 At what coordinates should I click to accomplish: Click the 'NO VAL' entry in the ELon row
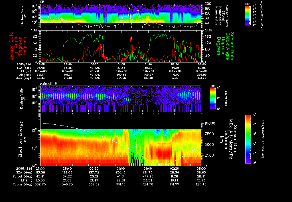pos(95,78)
